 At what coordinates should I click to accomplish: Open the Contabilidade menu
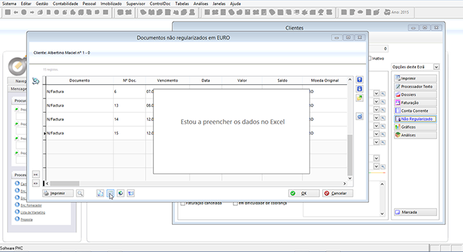65,3
